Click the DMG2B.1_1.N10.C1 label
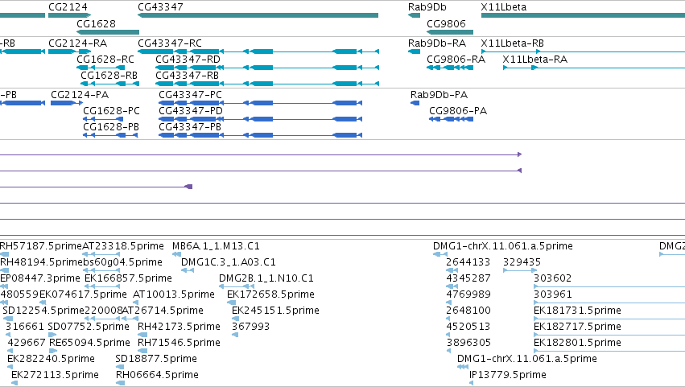The image size is (685, 387). [x=266, y=278]
